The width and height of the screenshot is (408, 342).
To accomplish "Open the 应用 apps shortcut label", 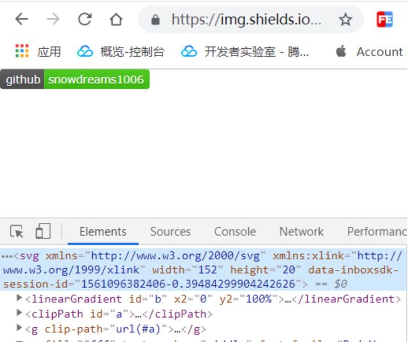I will [x=49, y=52].
